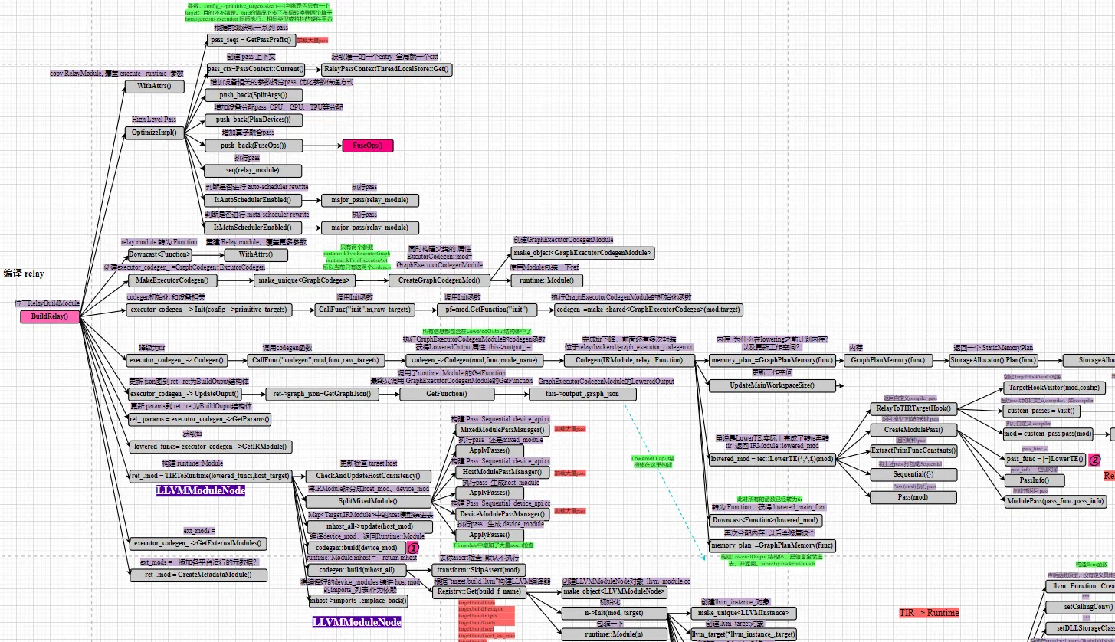Click the SplitMixedModule() node
The height and width of the screenshot is (642, 1115).
pos(368,501)
